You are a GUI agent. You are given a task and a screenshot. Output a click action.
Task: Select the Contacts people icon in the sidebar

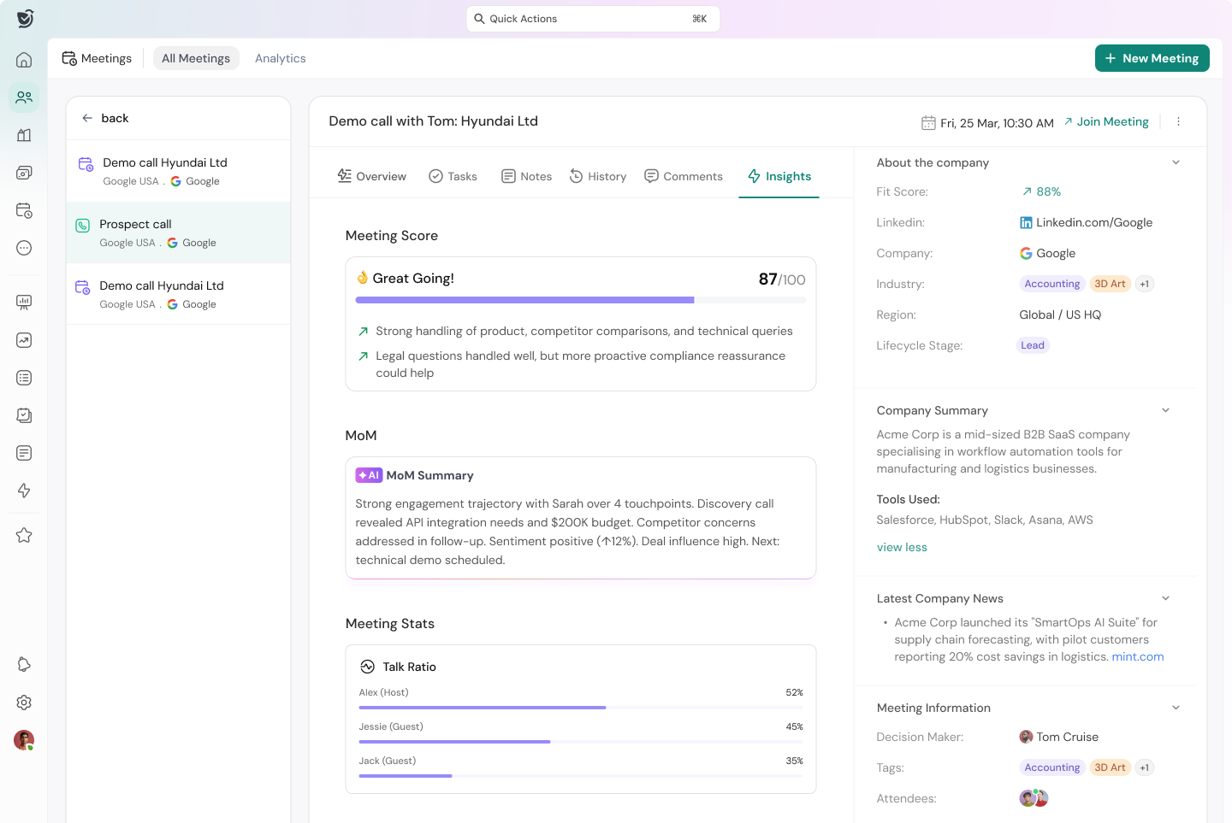24,97
